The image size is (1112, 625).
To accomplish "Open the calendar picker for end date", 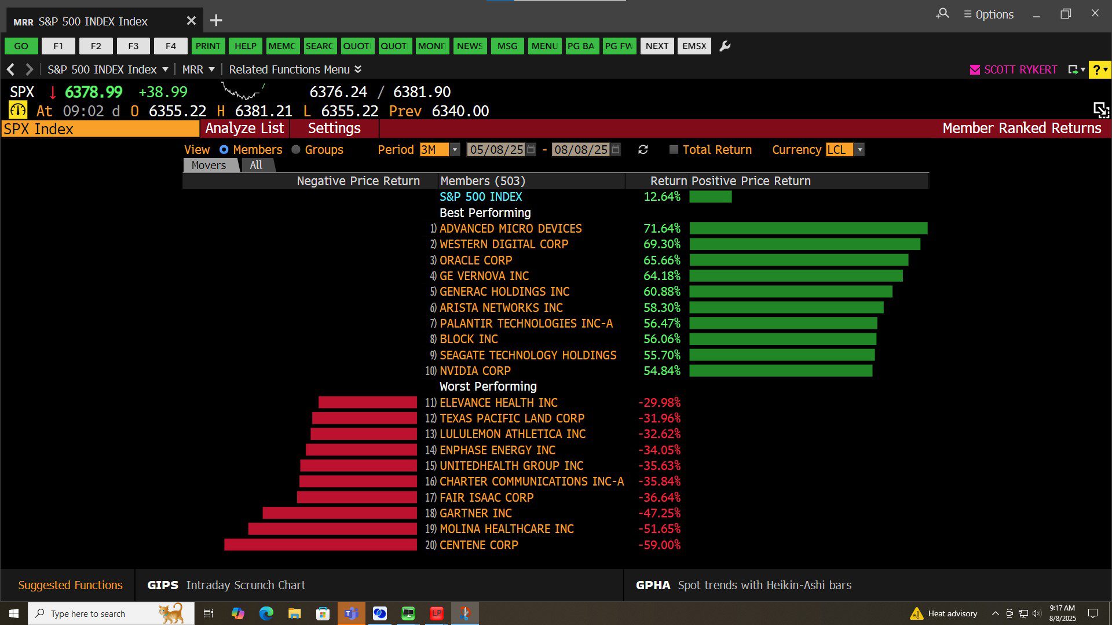I will tap(616, 150).
